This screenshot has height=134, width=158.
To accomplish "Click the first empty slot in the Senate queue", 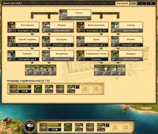I will click(x=85, y=89).
